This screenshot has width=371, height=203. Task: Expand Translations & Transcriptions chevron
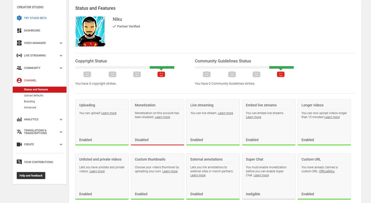(61, 132)
